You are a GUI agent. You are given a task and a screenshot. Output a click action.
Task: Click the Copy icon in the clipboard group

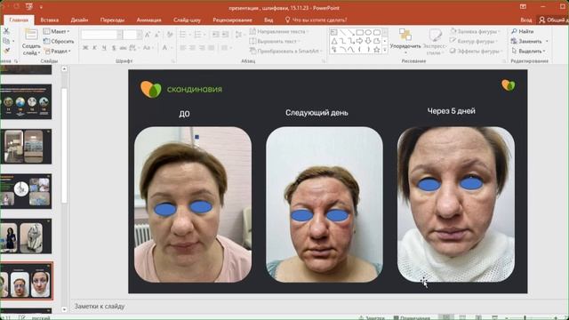[x=6, y=41]
